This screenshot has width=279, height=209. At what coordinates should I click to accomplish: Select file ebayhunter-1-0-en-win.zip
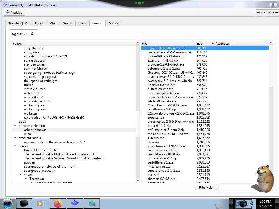[x=167, y=48]
